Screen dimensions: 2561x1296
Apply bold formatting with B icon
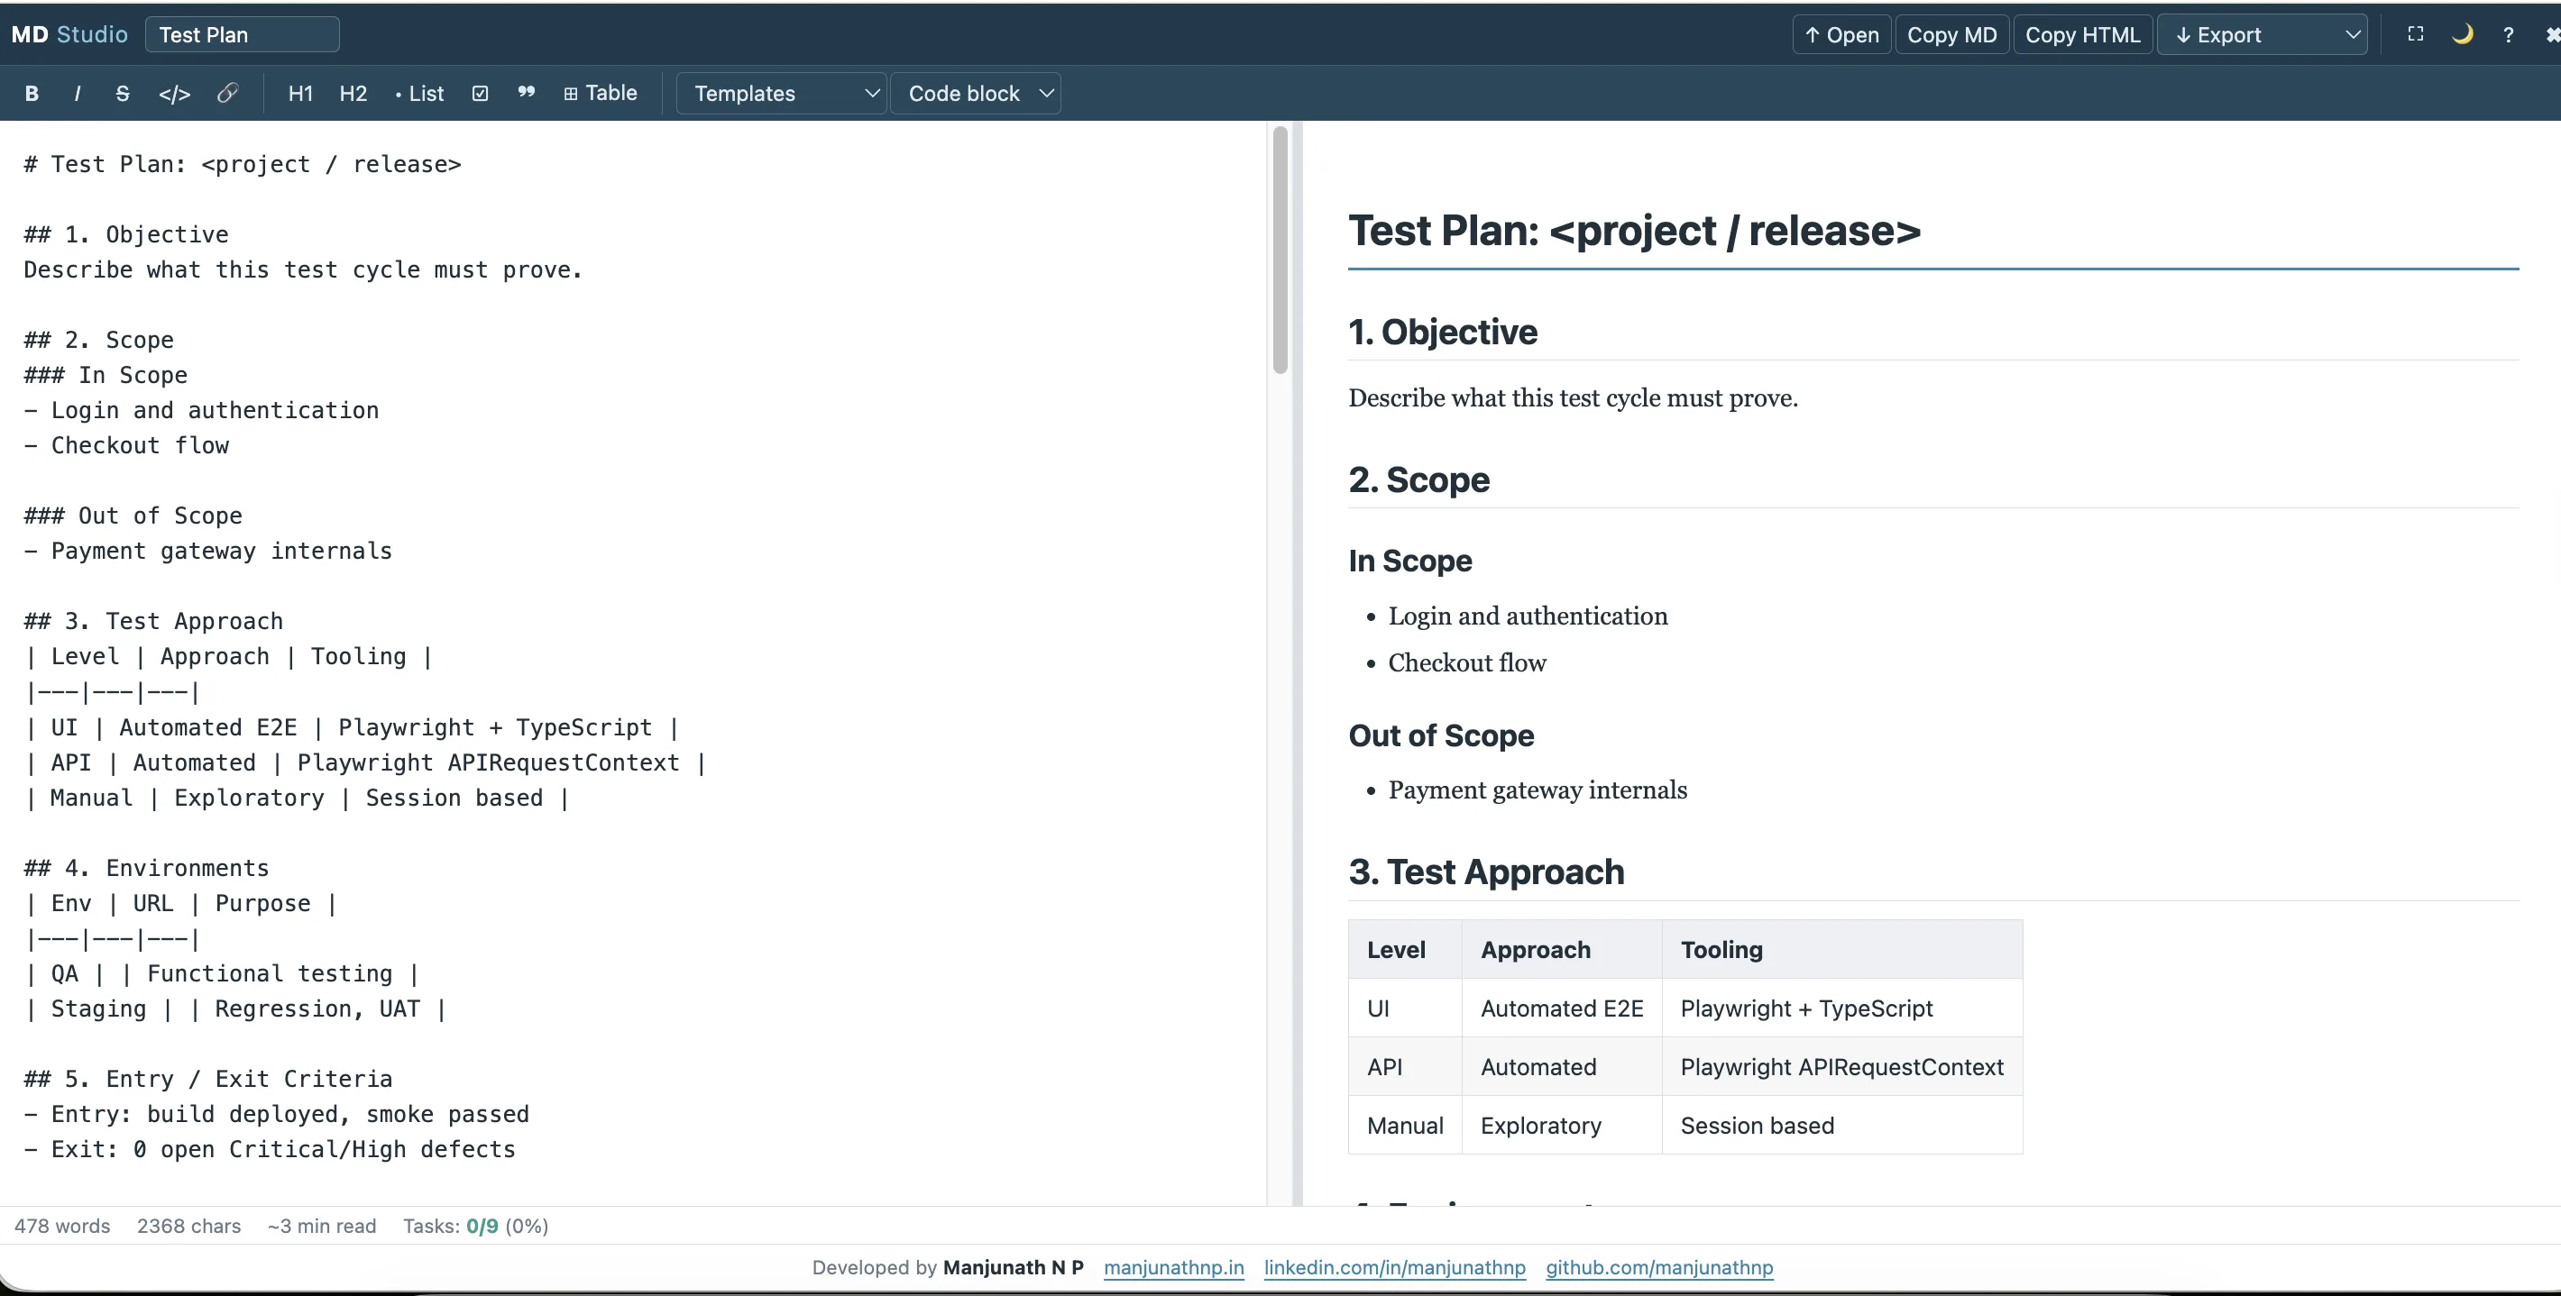[x=32, y=94]
